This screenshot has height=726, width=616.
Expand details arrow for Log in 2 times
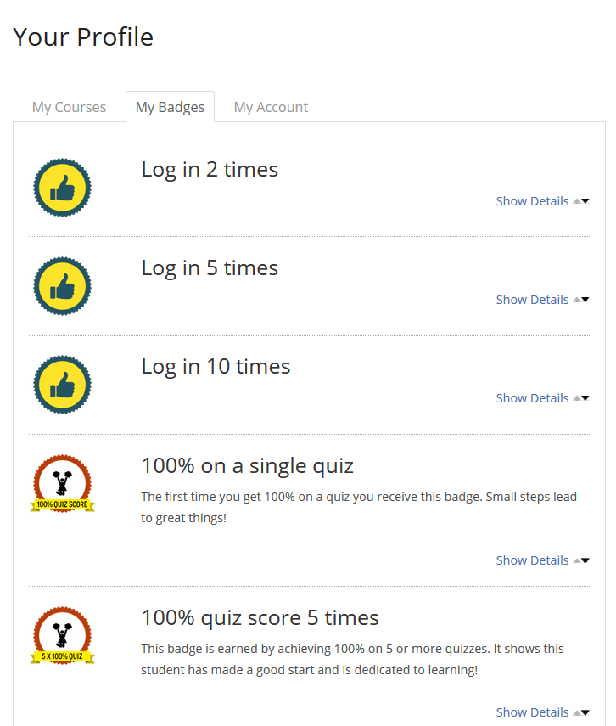click(585, 201)
